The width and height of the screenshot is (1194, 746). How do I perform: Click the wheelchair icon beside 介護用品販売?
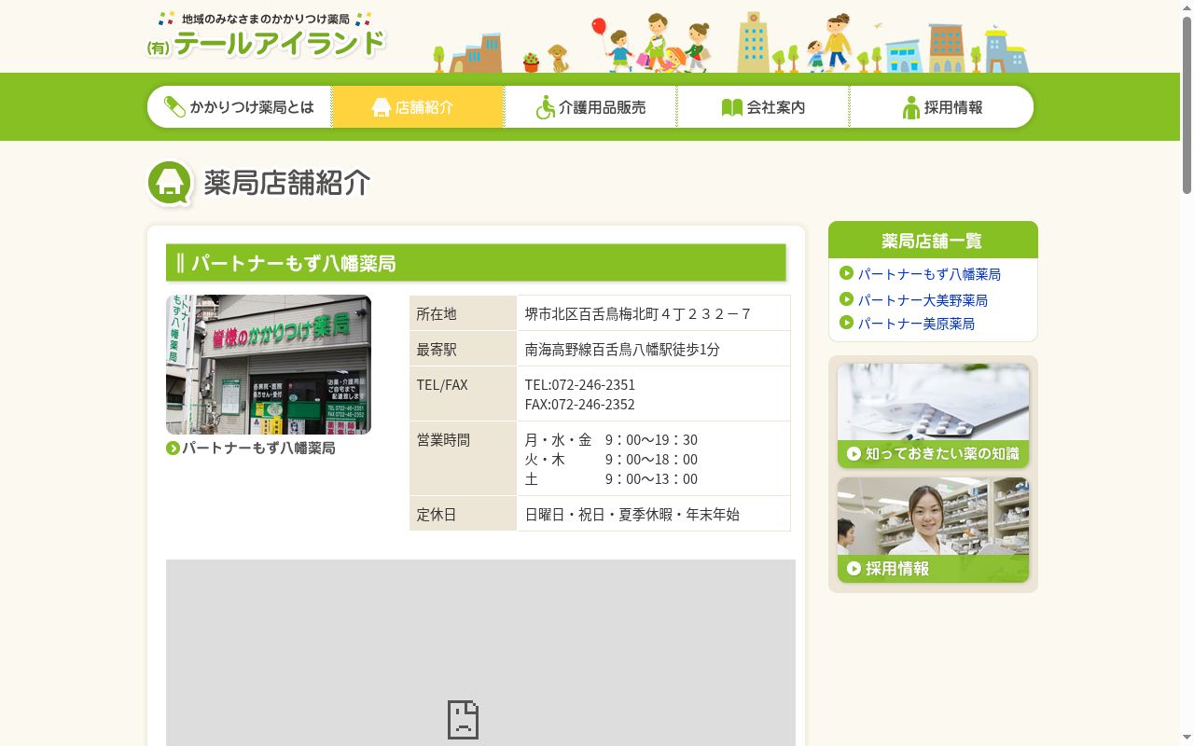click(x=546, y=107)
